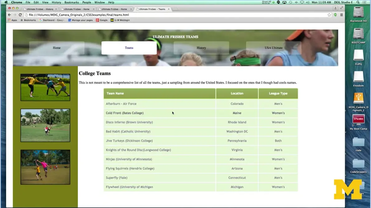The width and height of the screenshot is (371, 208).
Task: Click the Wi-Fi status icon in the menu bar
Action: coord(302,2)
